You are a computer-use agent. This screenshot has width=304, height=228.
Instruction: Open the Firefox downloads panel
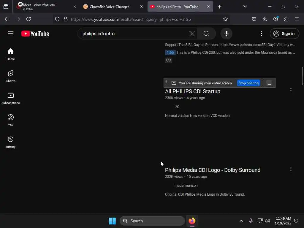pos(265,19)
